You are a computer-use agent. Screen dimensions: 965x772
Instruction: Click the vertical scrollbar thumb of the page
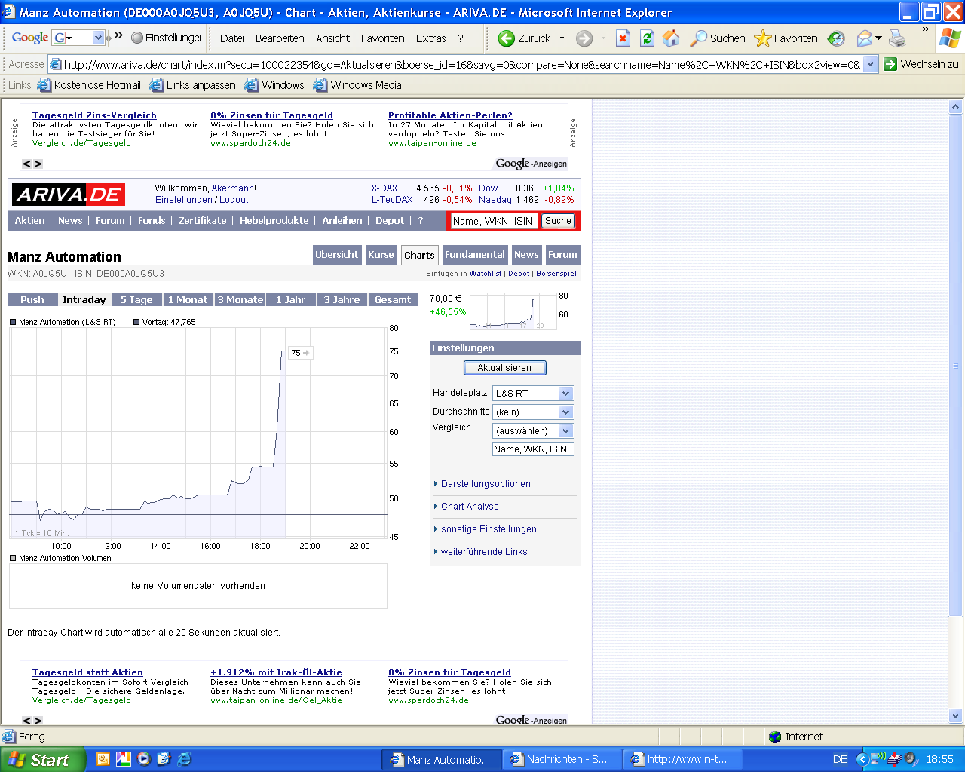click(956, 366)
